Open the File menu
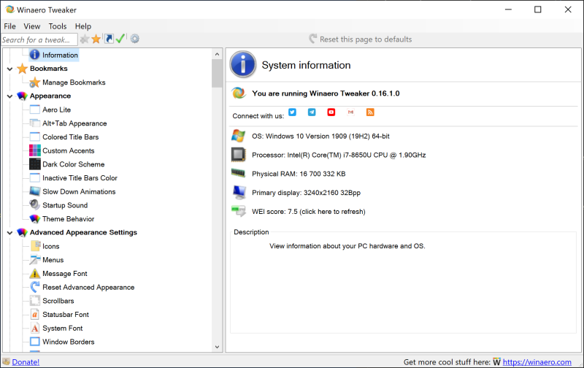Image resolution: width=584 pixels, height=368 pixels. click(x=10, y=26)
